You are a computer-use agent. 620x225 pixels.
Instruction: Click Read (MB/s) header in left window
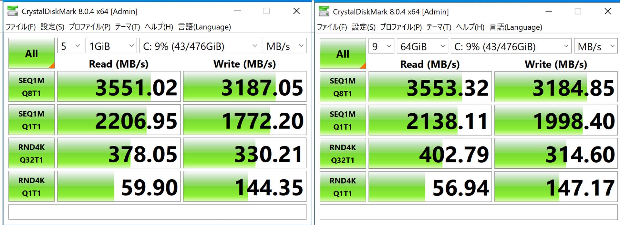coord(119,64)
